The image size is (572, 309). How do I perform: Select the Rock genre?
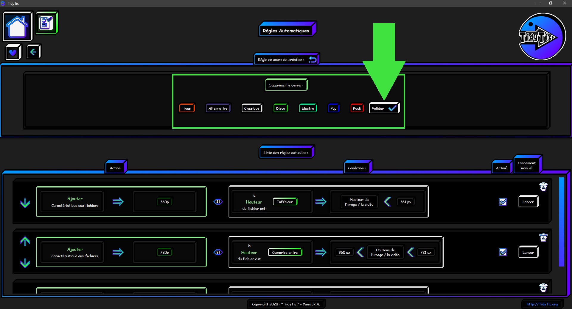(x=357, y=108)
